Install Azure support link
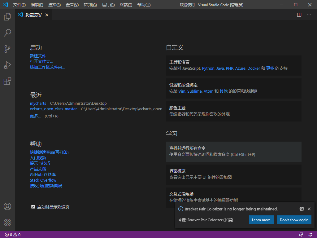Image resolution: width=317 pixels, height=238 pixels. (240, 68)
